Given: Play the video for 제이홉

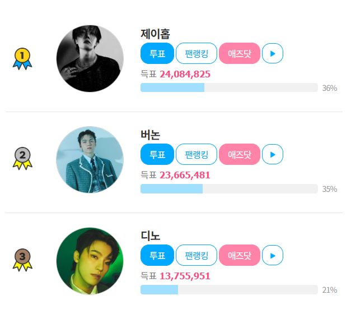Looking at the screenshot, I should (x=273, y=53).
